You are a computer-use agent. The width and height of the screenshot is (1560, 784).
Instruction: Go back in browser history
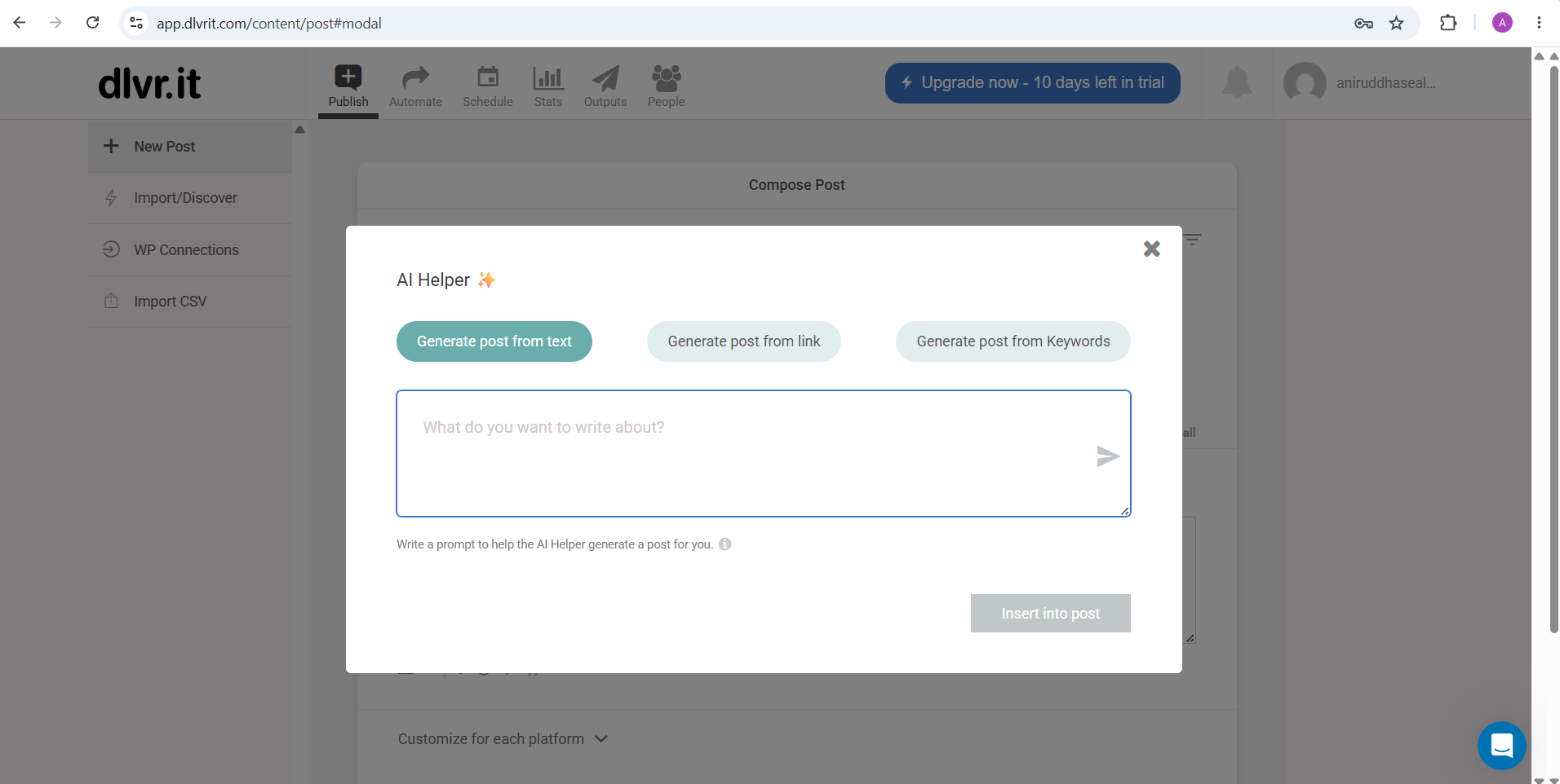click(20, 23)
